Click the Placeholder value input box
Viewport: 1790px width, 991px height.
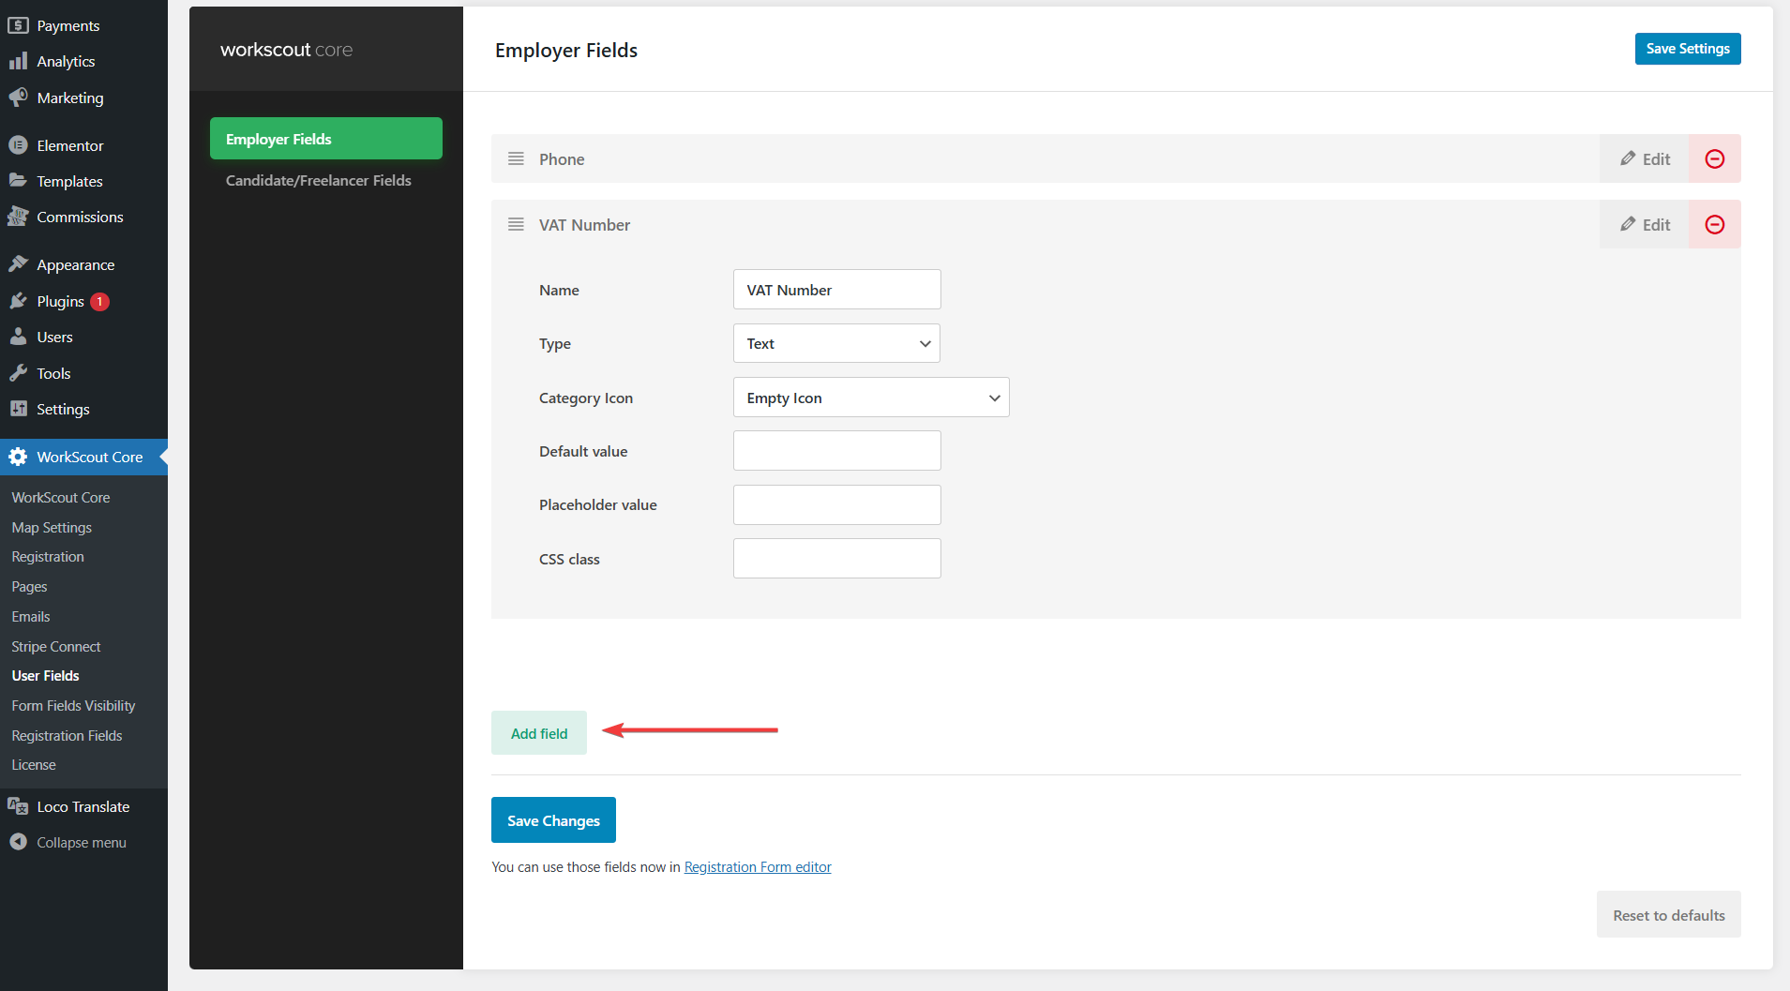tap(836, 505)
